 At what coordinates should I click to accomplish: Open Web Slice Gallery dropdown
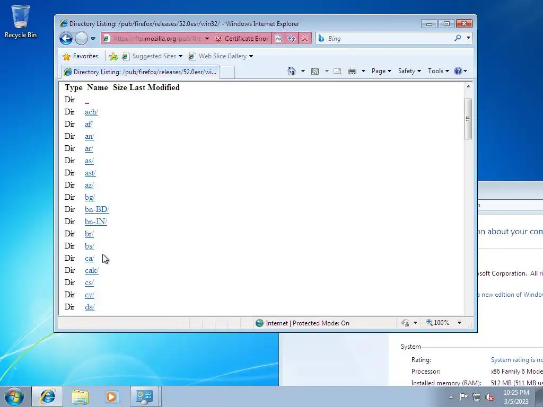click(x=221, y=56)
